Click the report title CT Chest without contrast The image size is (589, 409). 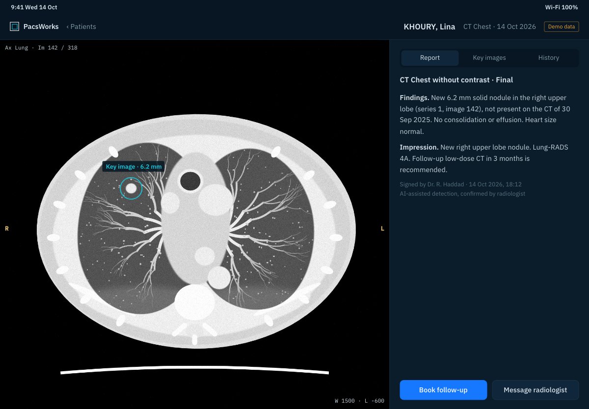pos(456,80)
